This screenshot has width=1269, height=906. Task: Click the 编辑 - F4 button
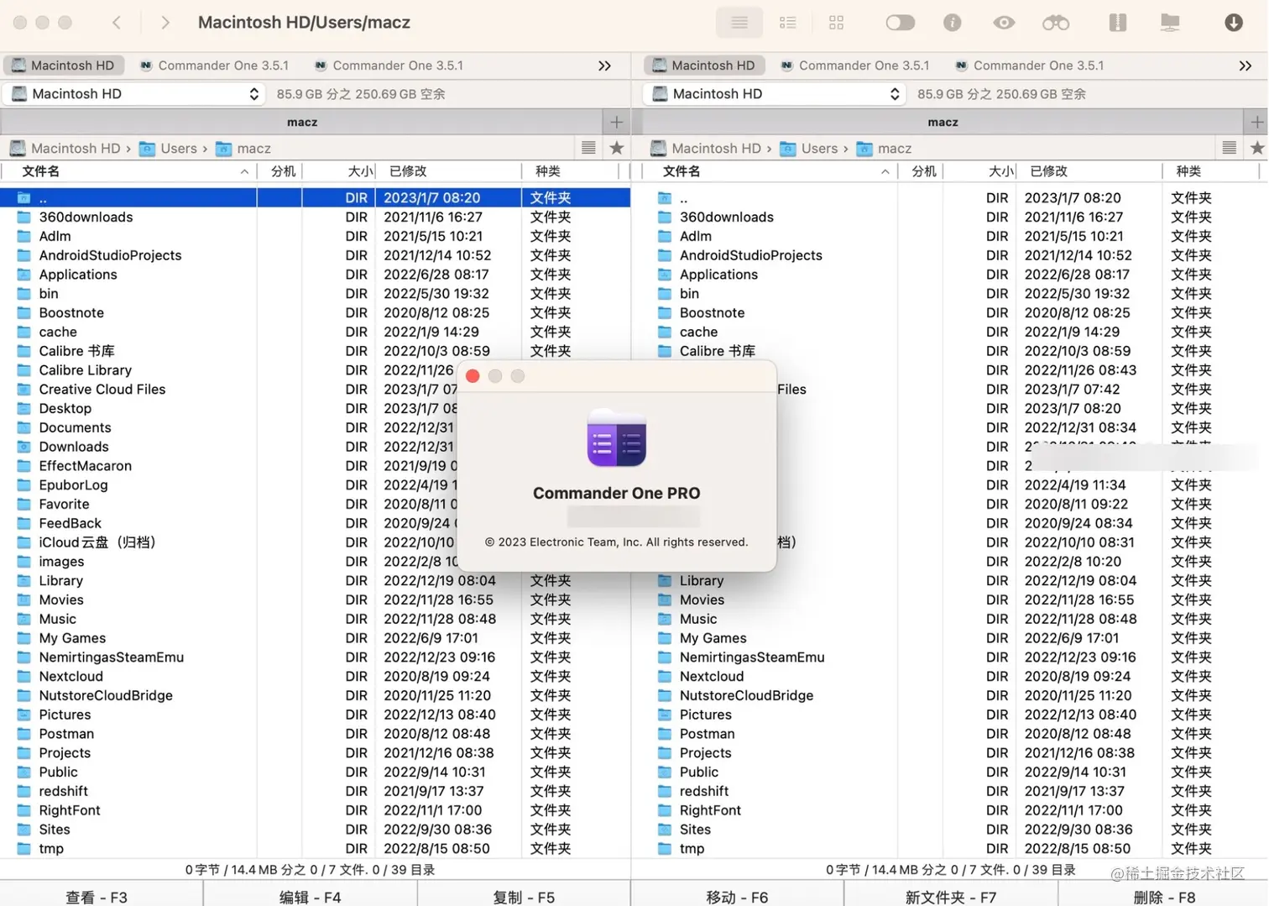[x=310, y=897]
